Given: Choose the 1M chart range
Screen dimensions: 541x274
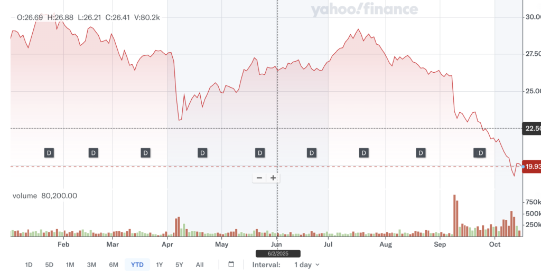Looking at the screenshot, I should coord(70,265).
